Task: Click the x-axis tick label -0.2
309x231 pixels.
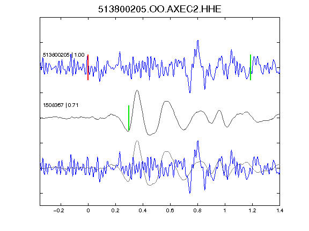Action: 59,211
